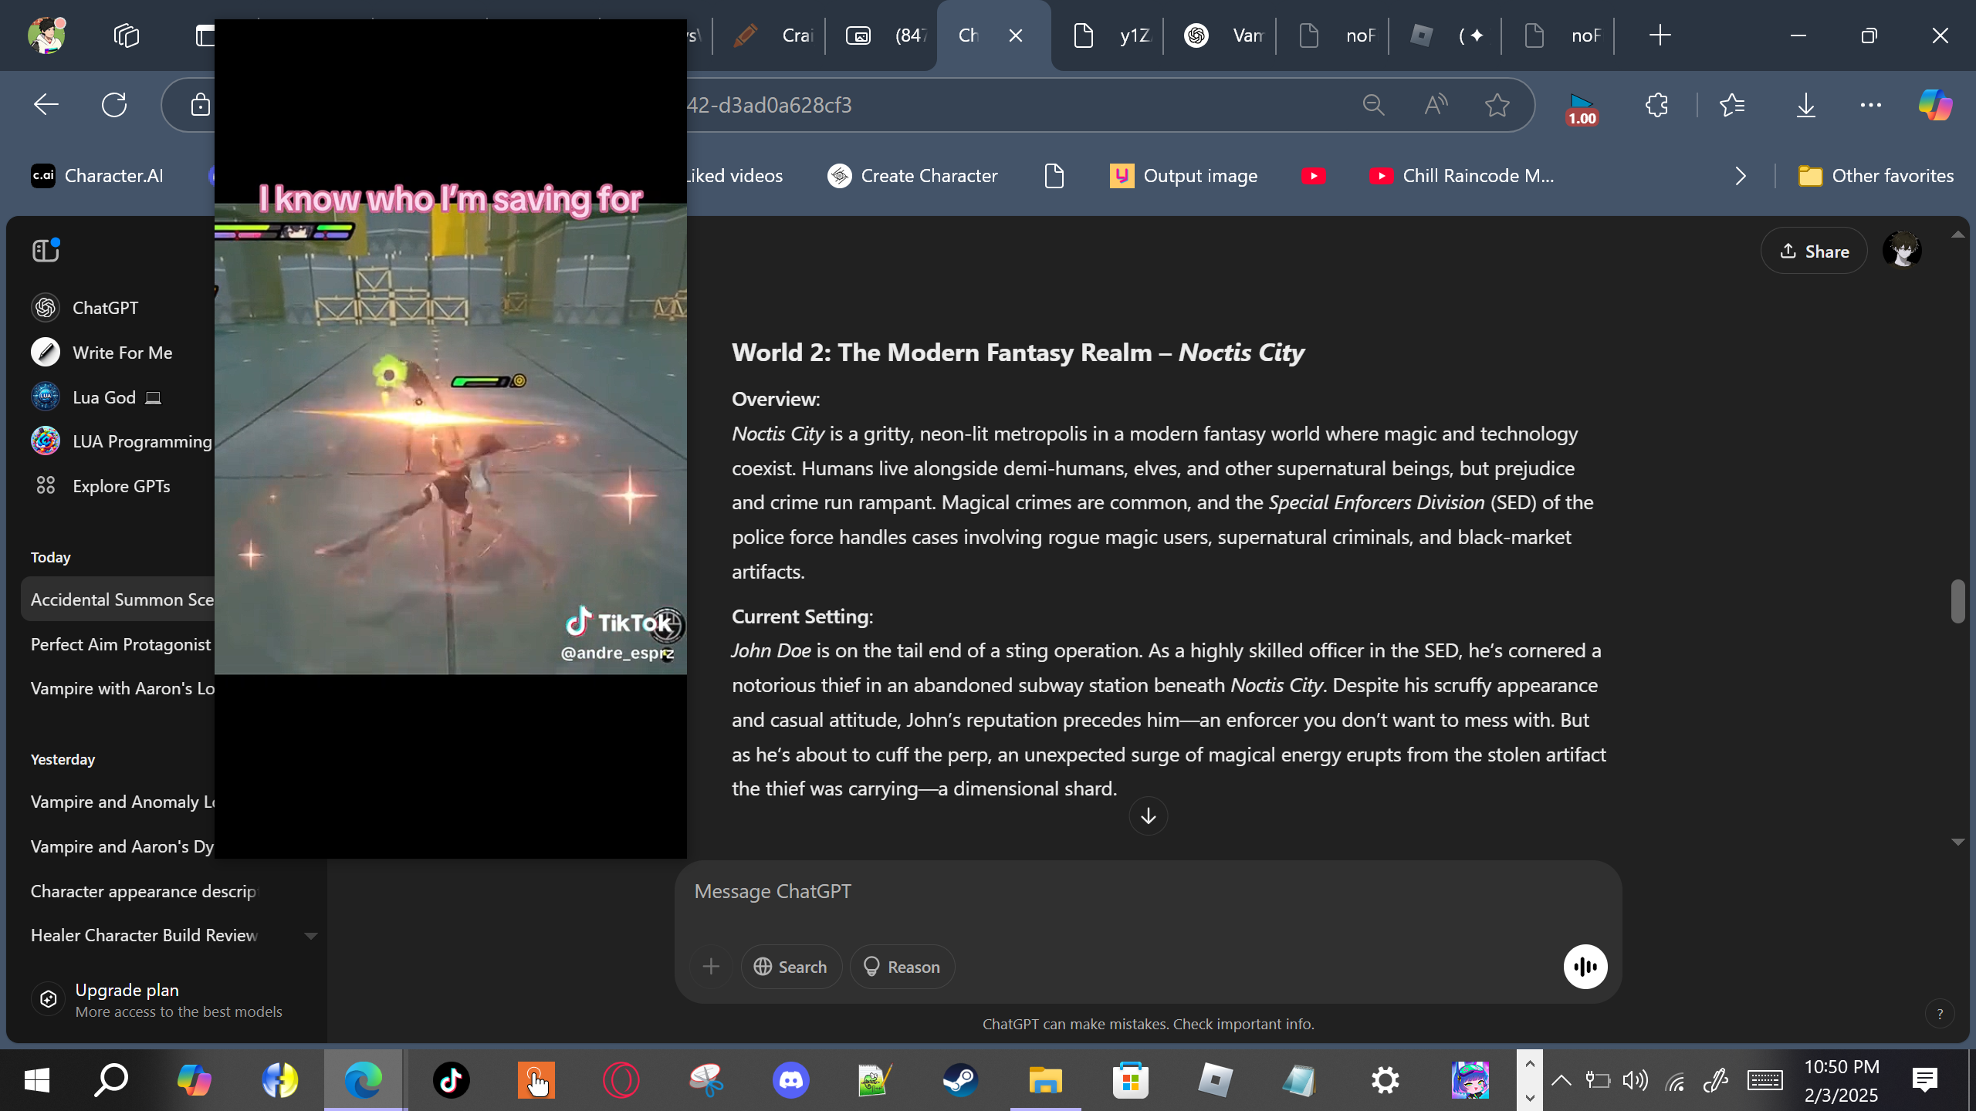Open the sidebar toggle icon in ChatGPT
Screen dimensions: 1976x1111
pos(46,251)
